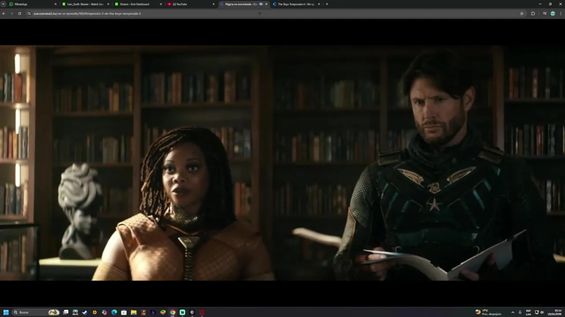Viewport: 565px width, 317px height.
Task: Open the dark red taskbar app
Action: coord(202,312)
